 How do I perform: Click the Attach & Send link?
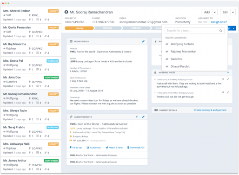(114, 148)
